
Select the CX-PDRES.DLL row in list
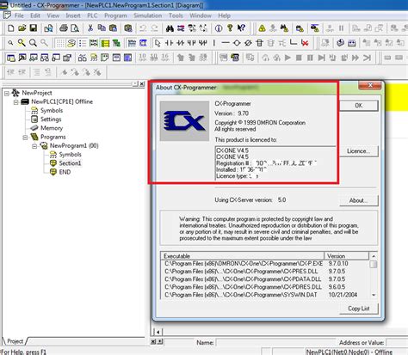pos(265,287)
